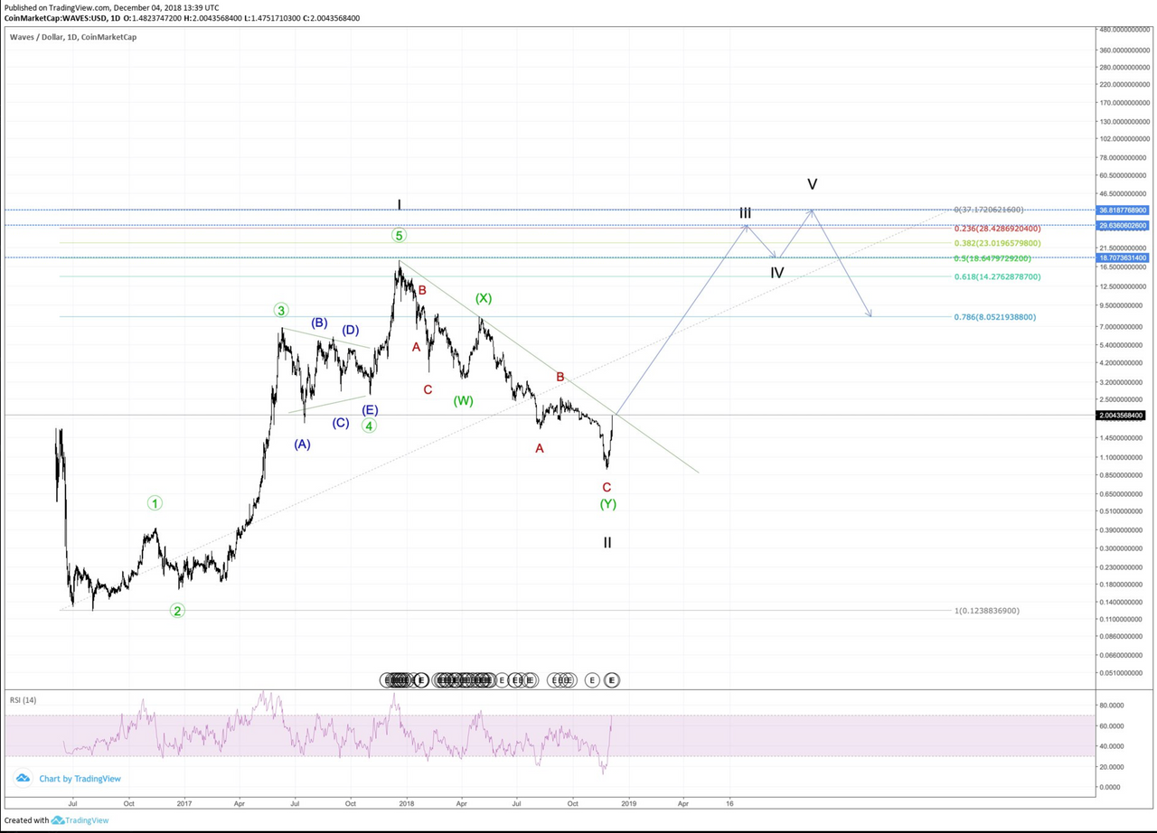Viewport: 1157px width, 833px height.
Task: Select the black Roman numeral I label
Action: click(399, 206)
